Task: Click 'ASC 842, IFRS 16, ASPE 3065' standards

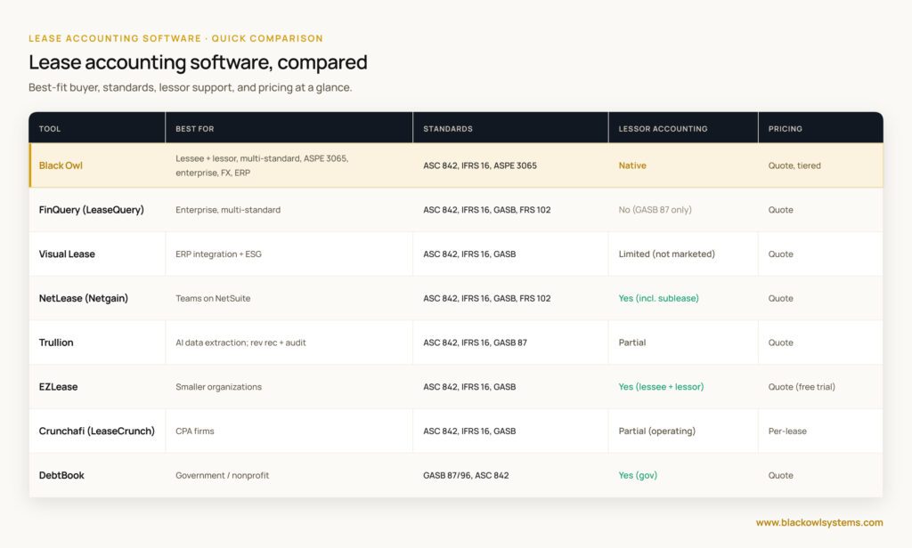Action: (x=480, y=165)
